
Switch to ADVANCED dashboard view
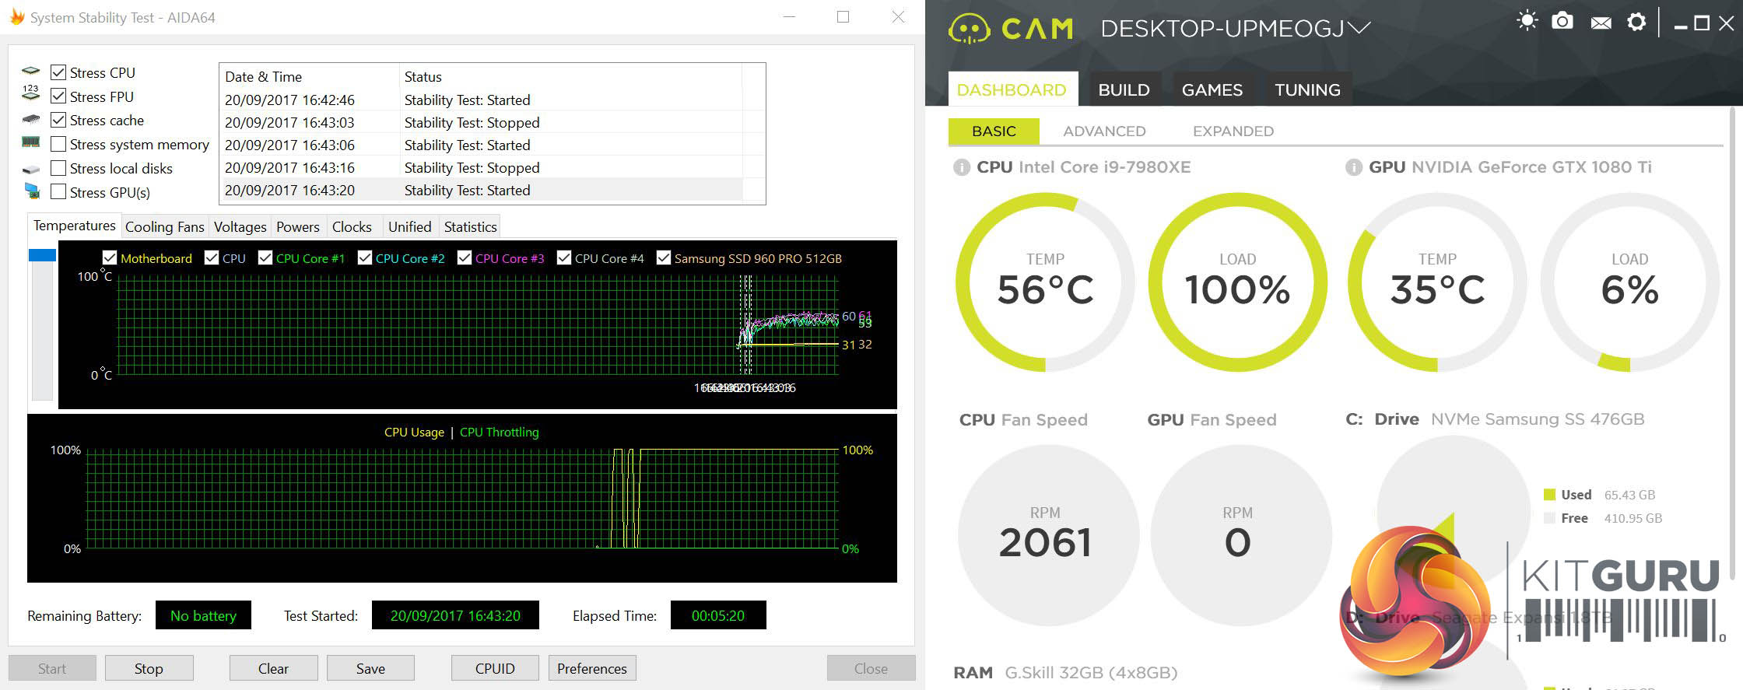coord(1104,131)
